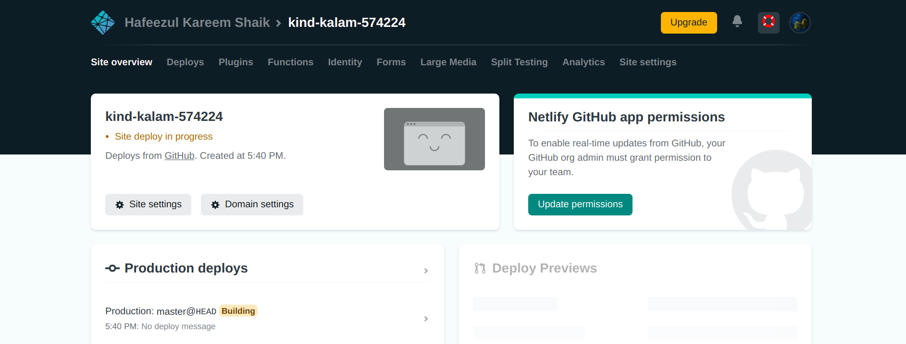Click the breadcrumb arrow after team name

[278, 23]
